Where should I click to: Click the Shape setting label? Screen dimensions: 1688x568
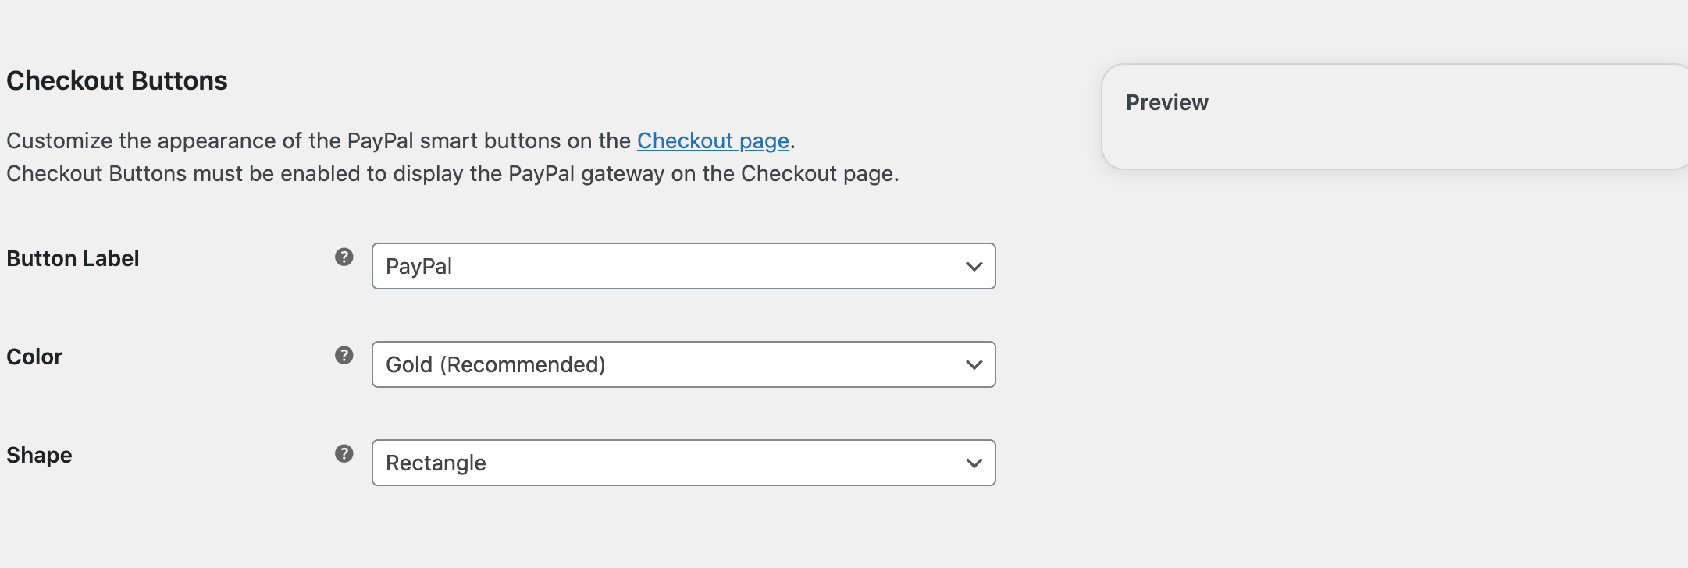coord(39,455)
